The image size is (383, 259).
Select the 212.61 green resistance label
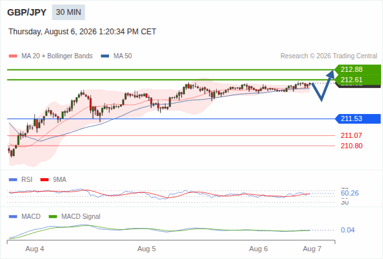pyautogui.click(x=358, y=80)
